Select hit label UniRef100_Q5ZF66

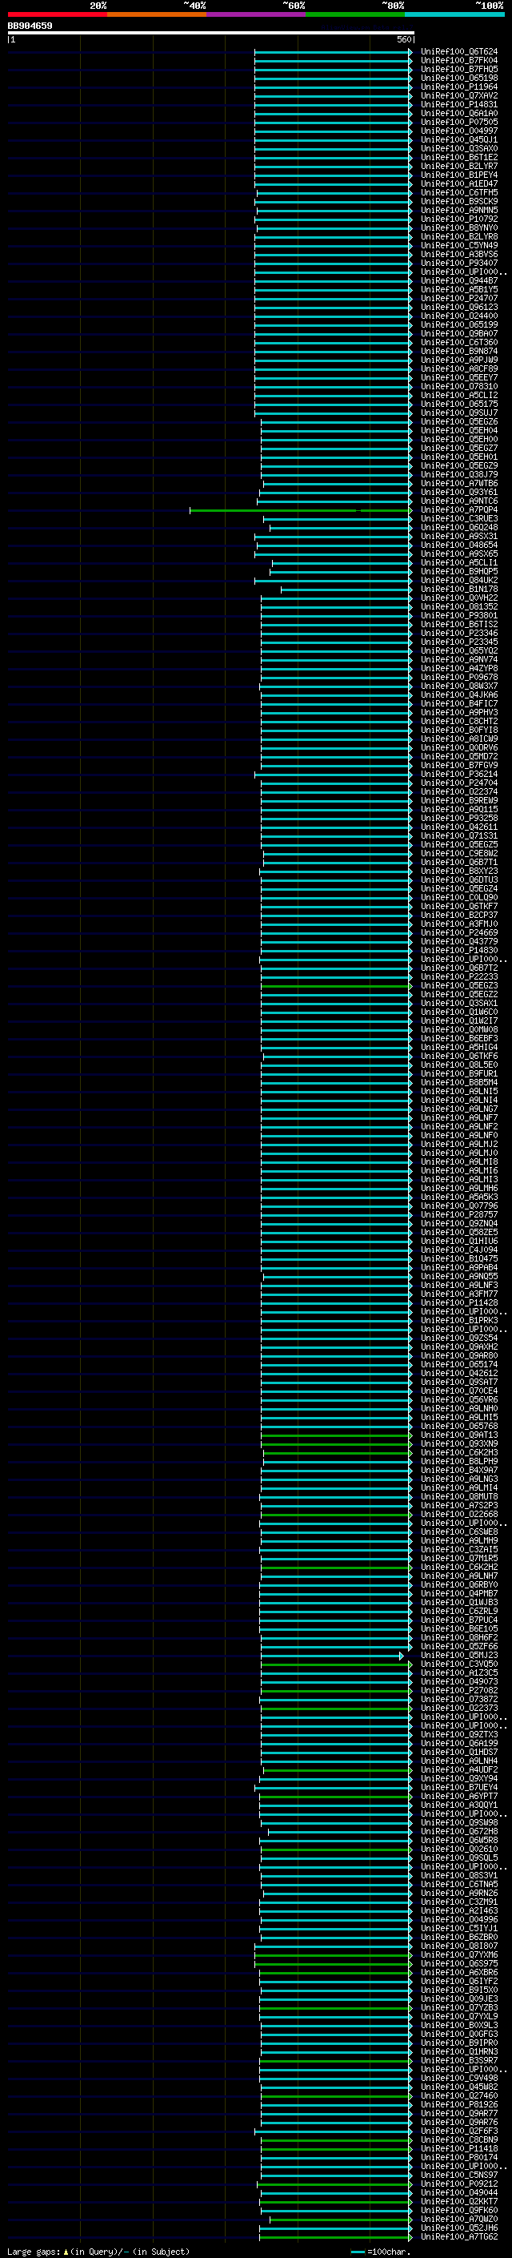(x=459, y=1646)
